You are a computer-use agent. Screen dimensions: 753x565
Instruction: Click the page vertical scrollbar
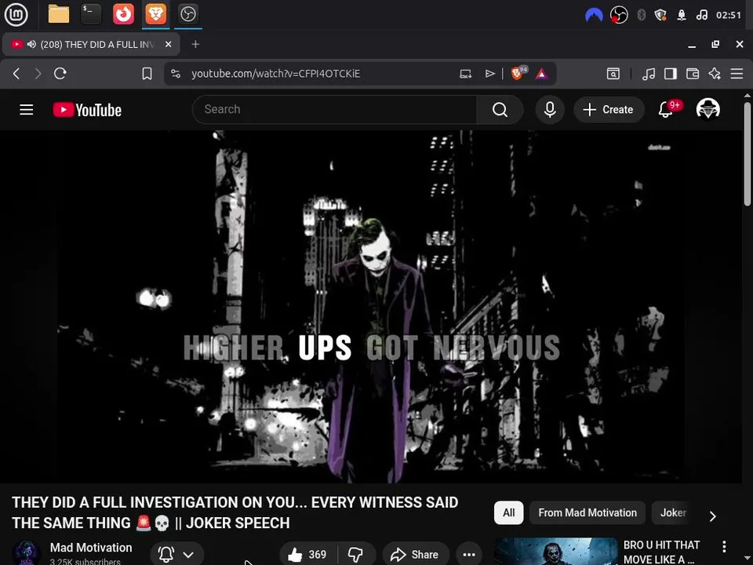pos(748,154)
